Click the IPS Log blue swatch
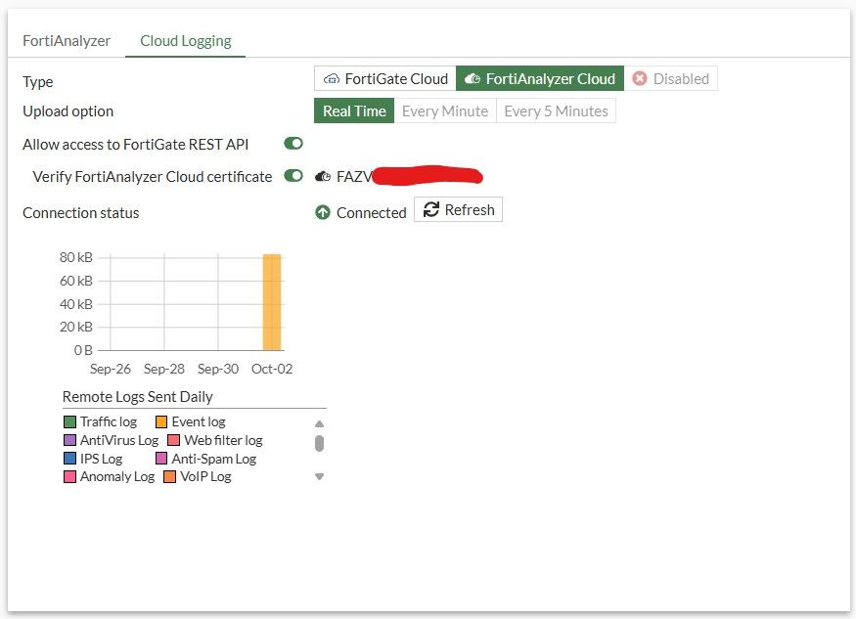 [x=69, y=459]
